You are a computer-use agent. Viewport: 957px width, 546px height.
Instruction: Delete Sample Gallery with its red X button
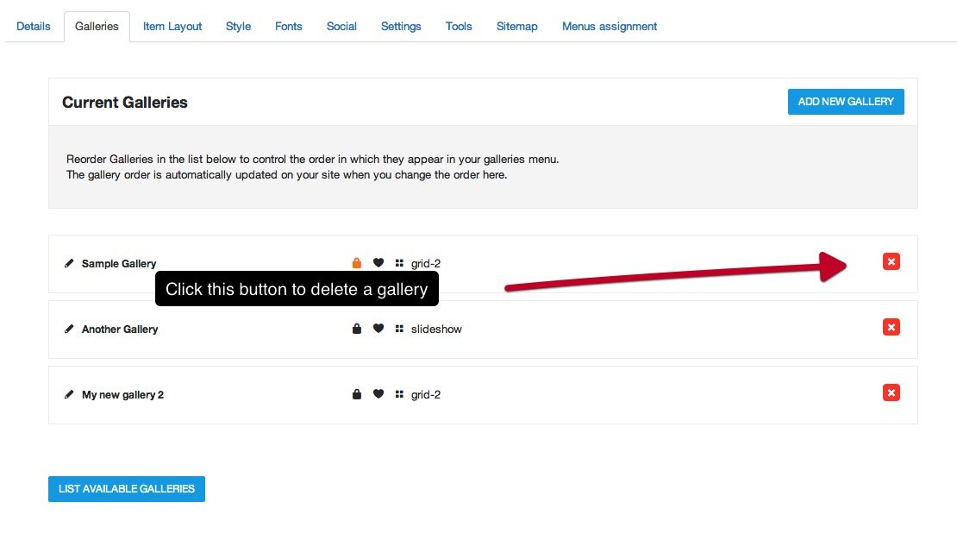(891, 261)
